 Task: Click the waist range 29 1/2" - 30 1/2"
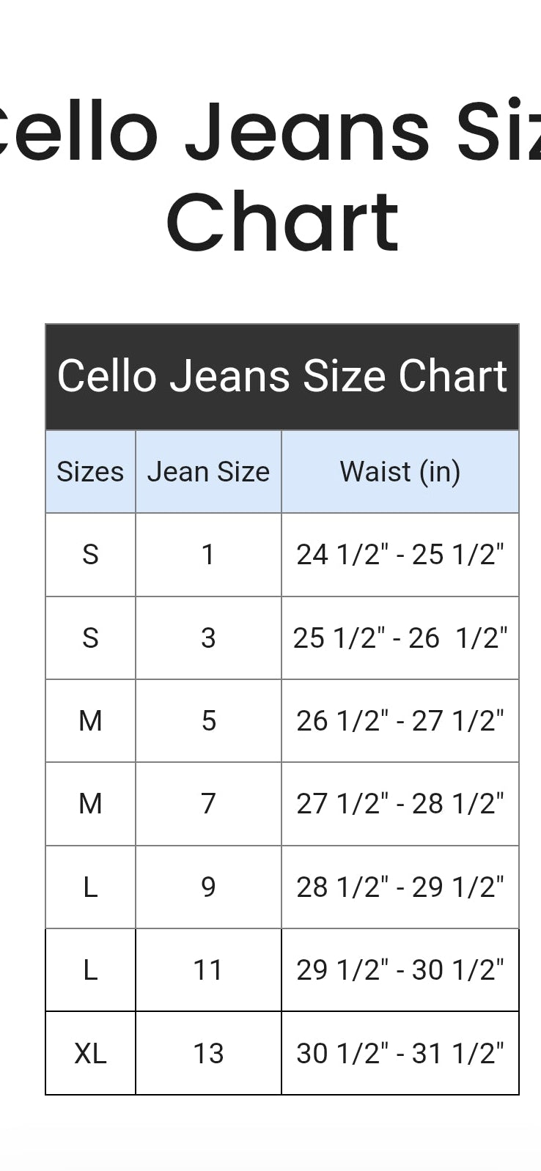pyautogui.click(x=400, y=970)
